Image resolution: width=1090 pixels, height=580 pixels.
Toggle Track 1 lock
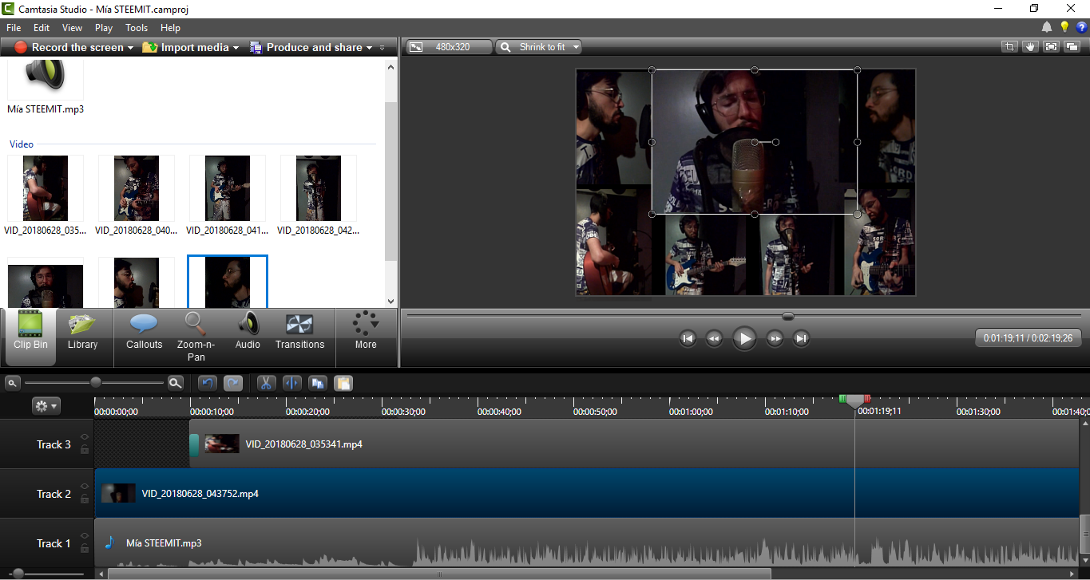(x=85, y=549)
